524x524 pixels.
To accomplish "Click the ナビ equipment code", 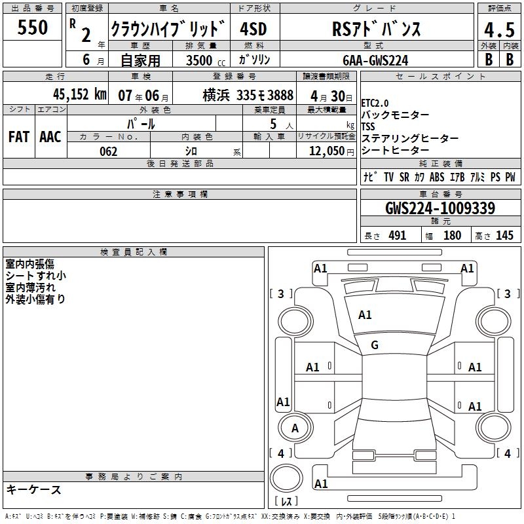I will 370,177.
